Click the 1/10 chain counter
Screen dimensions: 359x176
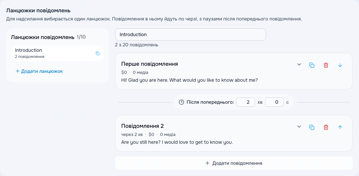[81, 37]
